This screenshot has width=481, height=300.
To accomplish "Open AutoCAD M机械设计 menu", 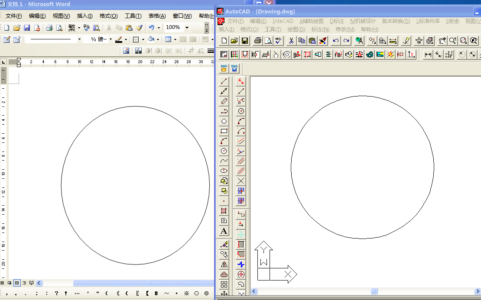I will tap(363, 21).
